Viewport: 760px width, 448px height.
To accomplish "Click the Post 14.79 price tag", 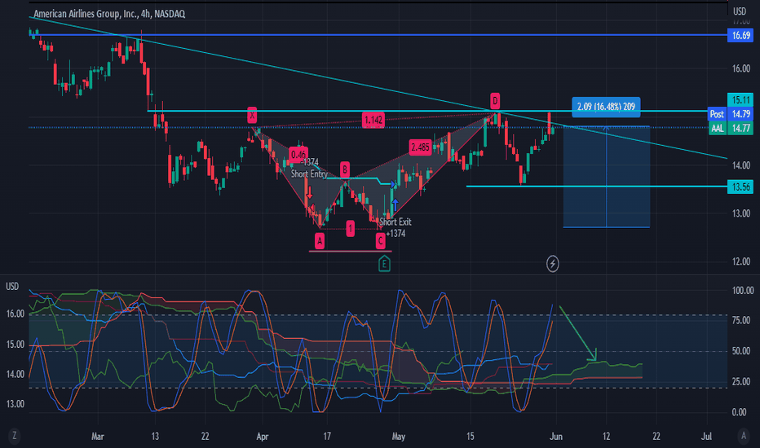I will pos(731,114).
